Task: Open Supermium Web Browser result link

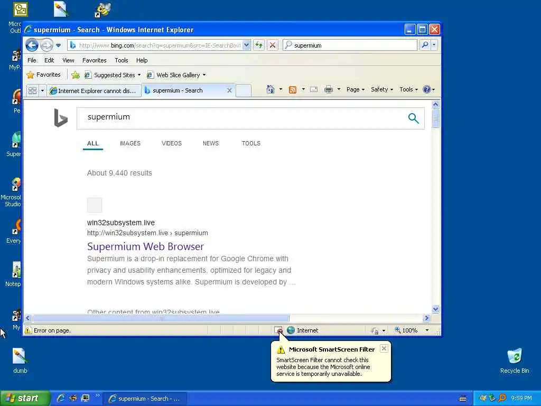Action: click(145, 246)
